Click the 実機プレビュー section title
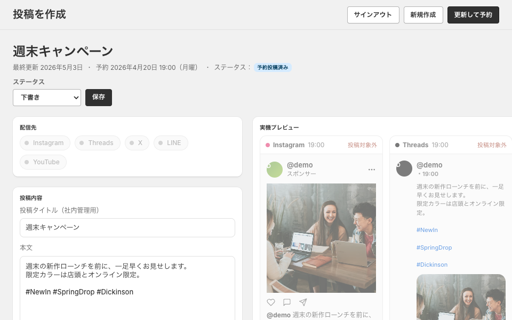The image size is (512, 320). click(279, 127)
